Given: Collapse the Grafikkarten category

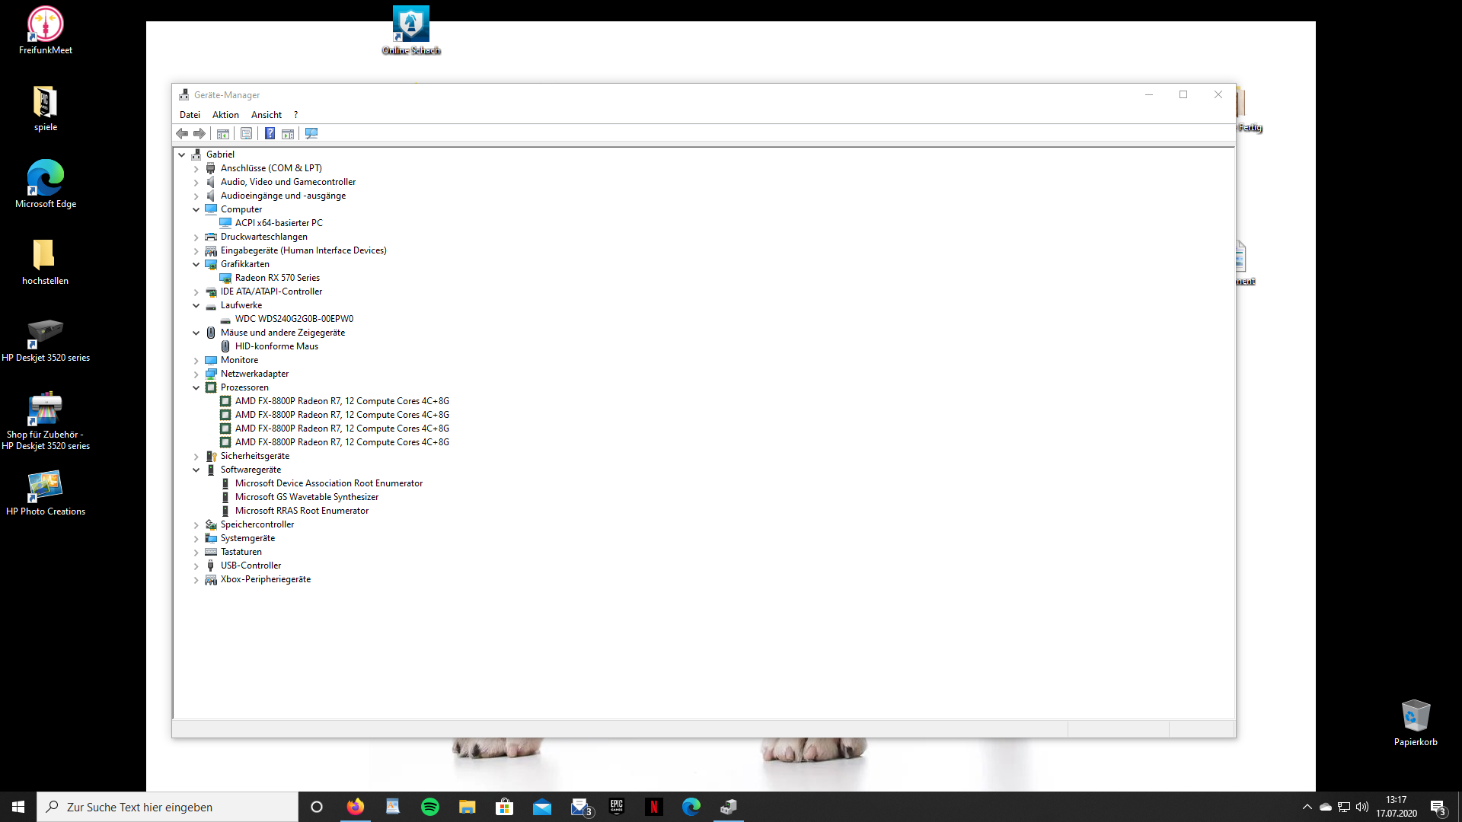Looking at the screenshot, I should click(x=196, y=264).
